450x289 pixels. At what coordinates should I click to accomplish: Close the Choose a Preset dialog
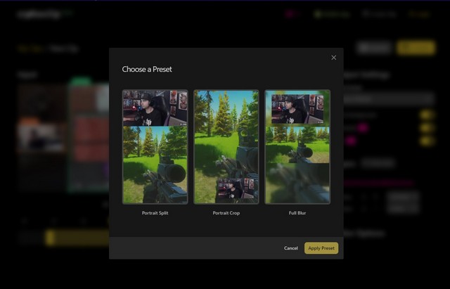(333, 58)
